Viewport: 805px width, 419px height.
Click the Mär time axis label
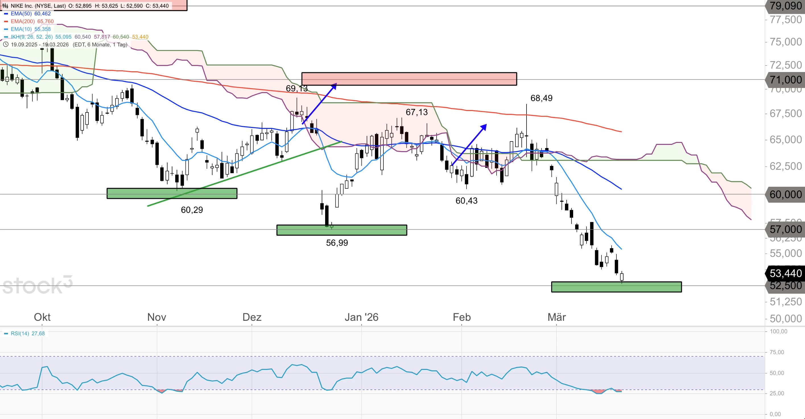coord(557,317)
